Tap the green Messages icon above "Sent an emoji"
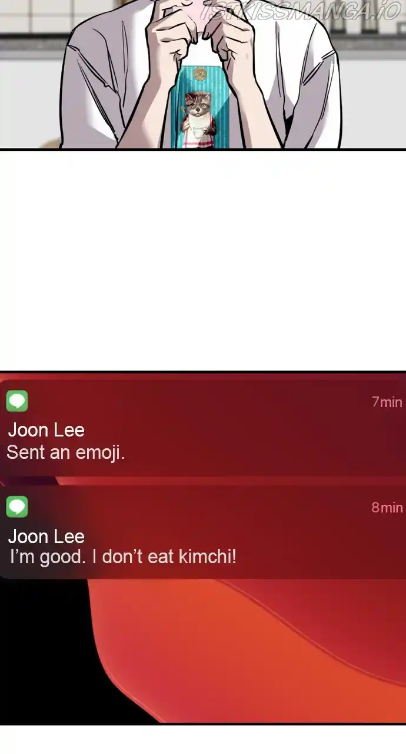Screen dimensions: 406x754 click(17, 401)
